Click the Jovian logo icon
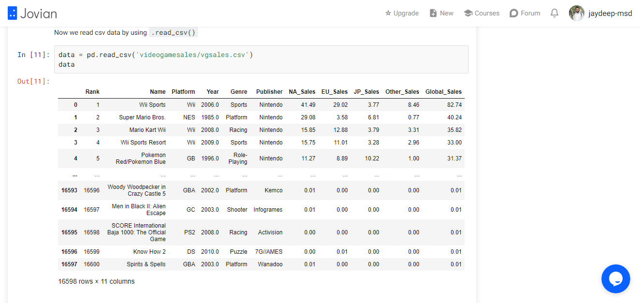This screenshot has height=303, width=640. pyautogui.click(x=12, y=13)
